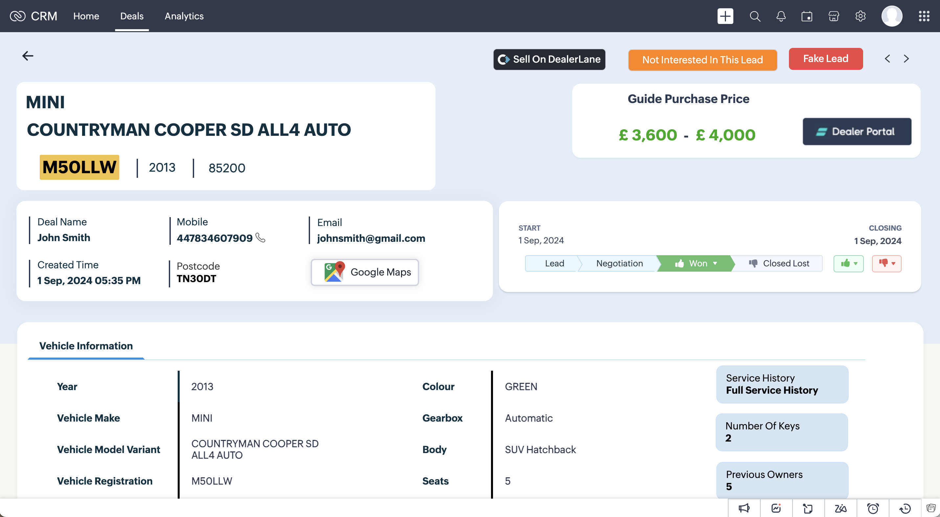Image resolution: width=940 pixels, height=517 pixels.
Task: Click the Seats value 5
Action: (x=507, y=481)
